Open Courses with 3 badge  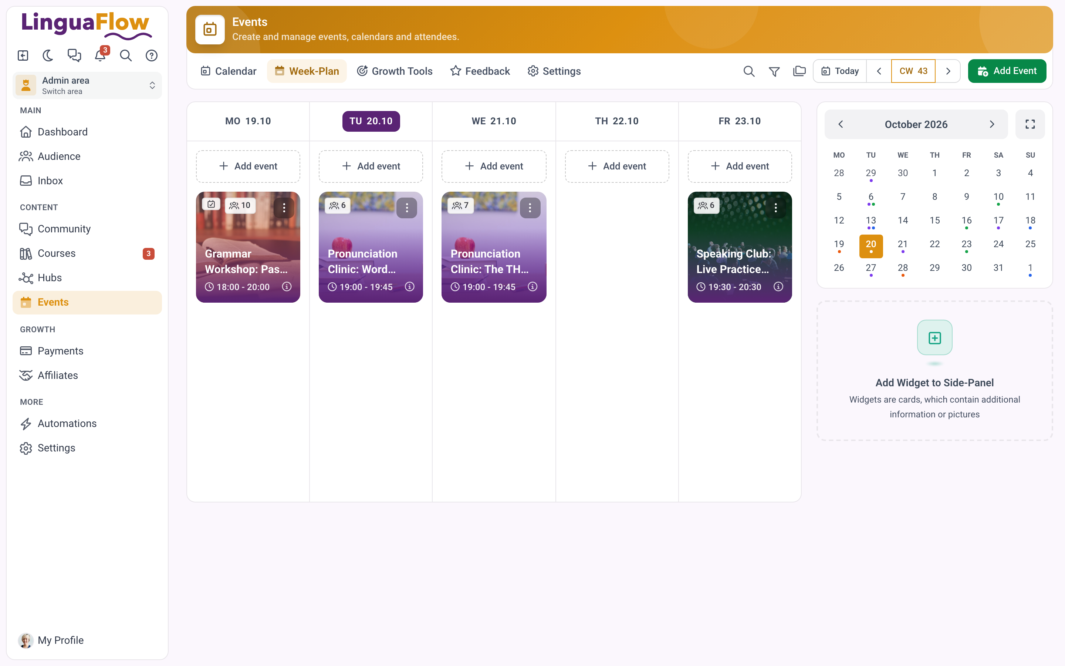click(87, 253)
